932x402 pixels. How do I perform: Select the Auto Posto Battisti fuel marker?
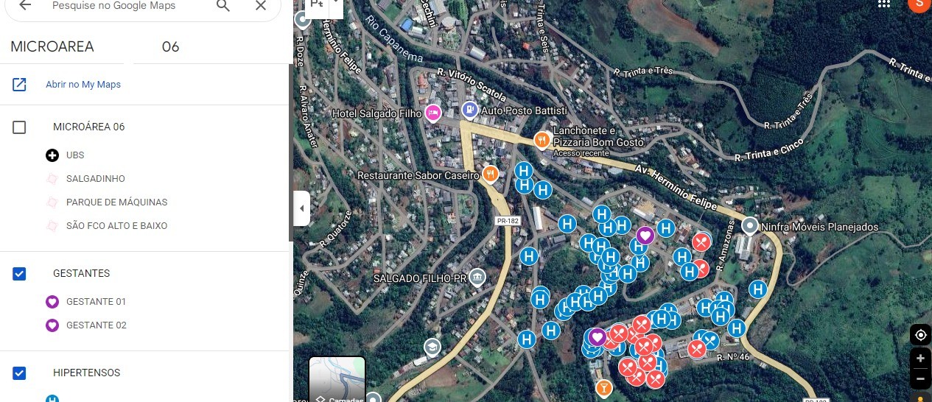pos(470,110)
